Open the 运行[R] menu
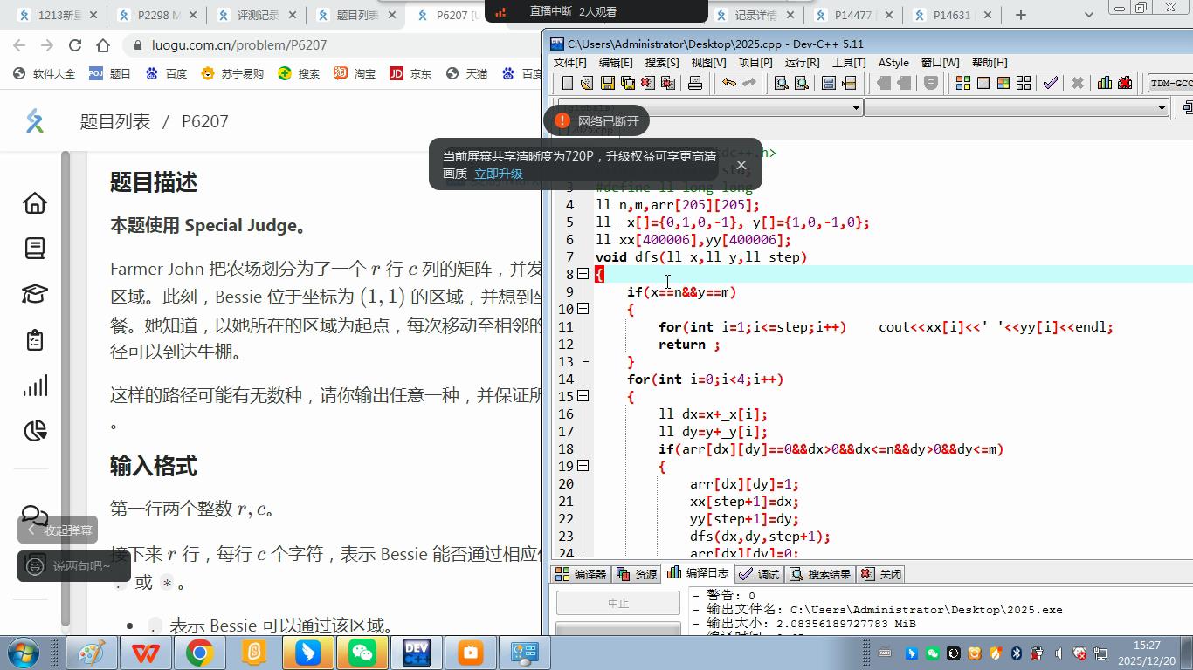1193x670 pixels. pyautogui.click(x=802, y=63)
